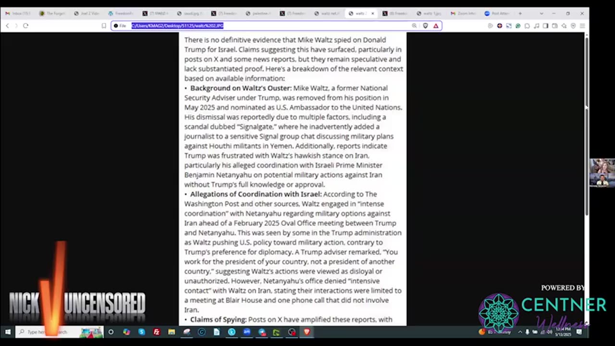Launch Skype from the taskbar
The width and height of the screenshot is (615, 346).
[x=141, y=332]
